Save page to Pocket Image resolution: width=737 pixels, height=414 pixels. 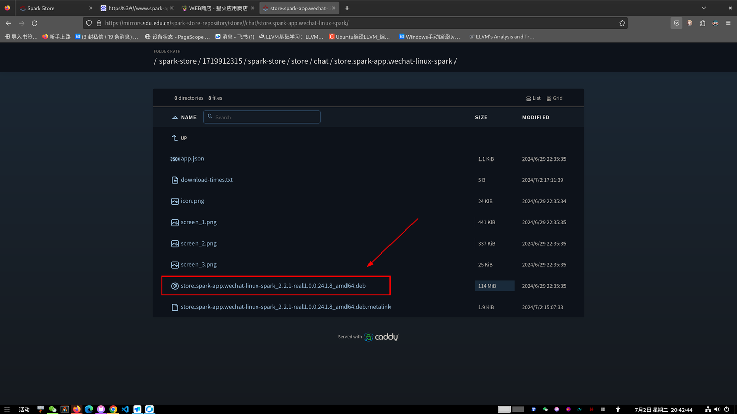[677, 23]
